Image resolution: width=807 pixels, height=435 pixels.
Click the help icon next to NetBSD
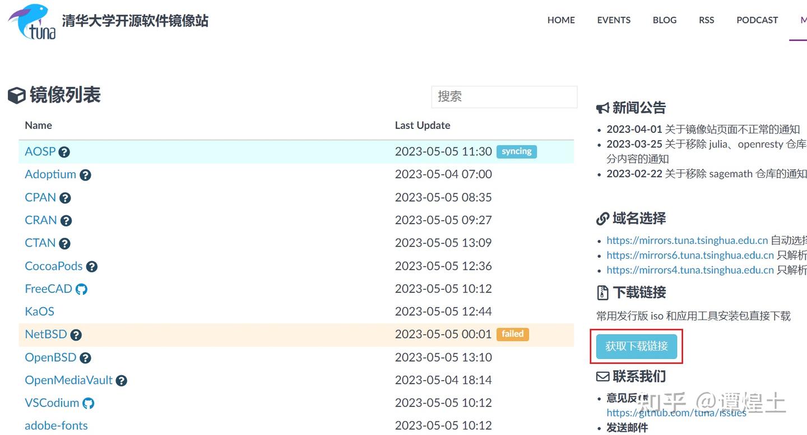click(x=76, y=335)
